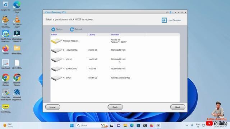This screenshot has height=129, width=230.
Task: Click the Home button
Action: tap(52, 107)
